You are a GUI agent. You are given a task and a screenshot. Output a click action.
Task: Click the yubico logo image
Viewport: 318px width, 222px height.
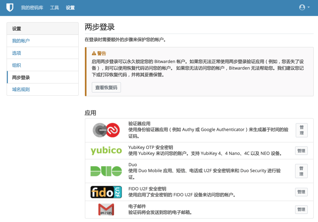point(106,150)
